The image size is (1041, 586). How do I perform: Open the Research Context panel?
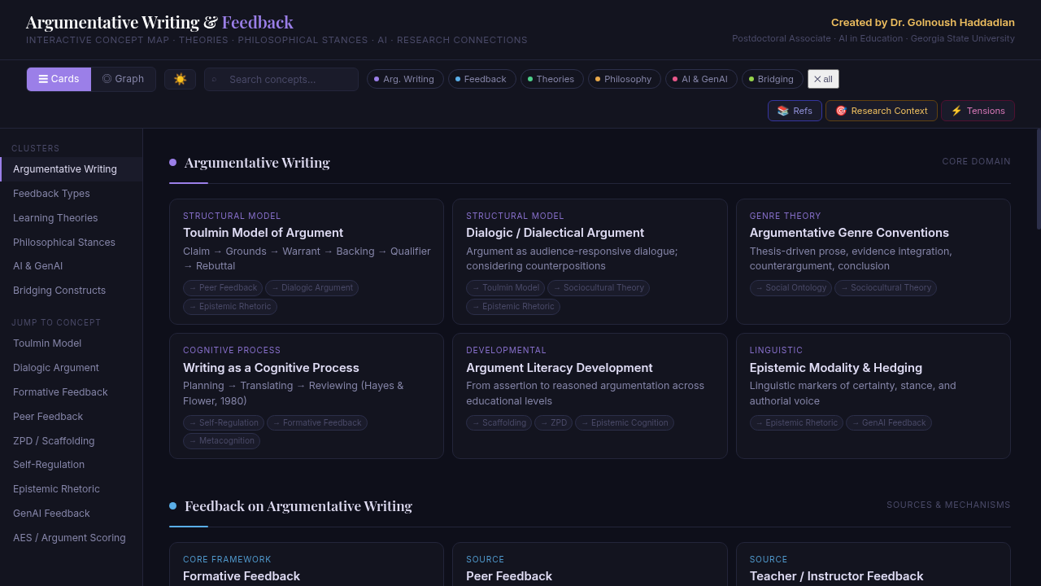click(882, 111)
